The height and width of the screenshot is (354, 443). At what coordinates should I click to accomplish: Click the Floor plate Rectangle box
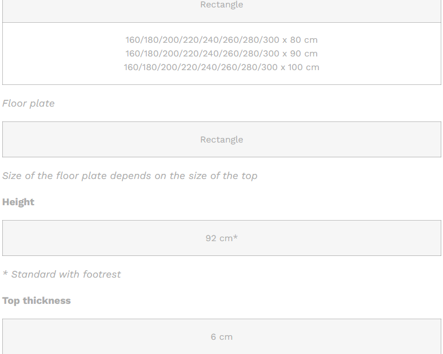pyautogui.click(x=222, y=140)
